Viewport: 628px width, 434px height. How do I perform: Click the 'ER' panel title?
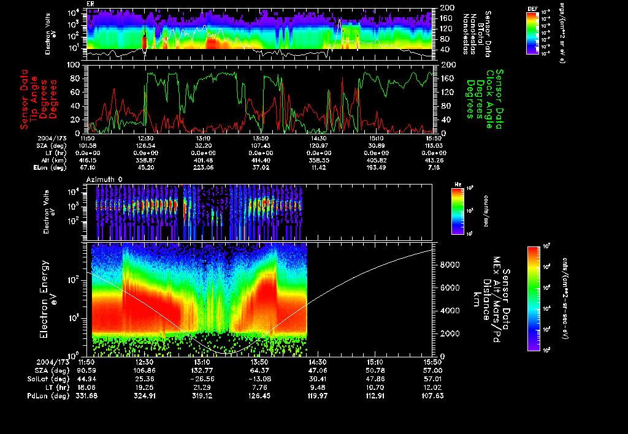pyautogui.click(x=90, y=4)
